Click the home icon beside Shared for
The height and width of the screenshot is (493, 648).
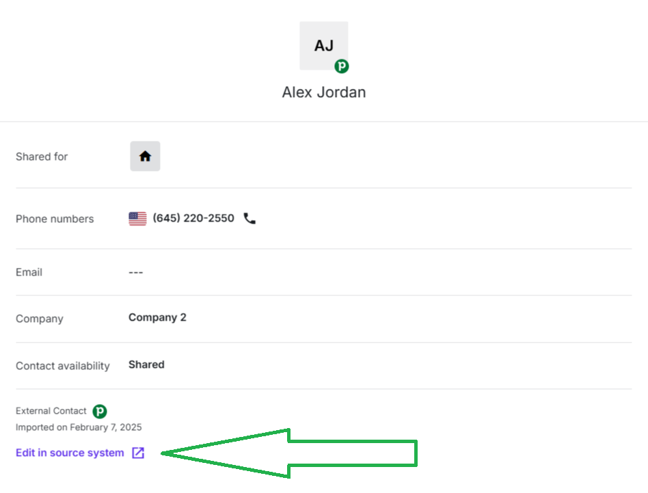[145, 156]
